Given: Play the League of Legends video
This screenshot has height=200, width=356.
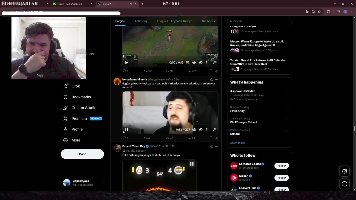Looking at the screenshot, I should coord(127,63).
